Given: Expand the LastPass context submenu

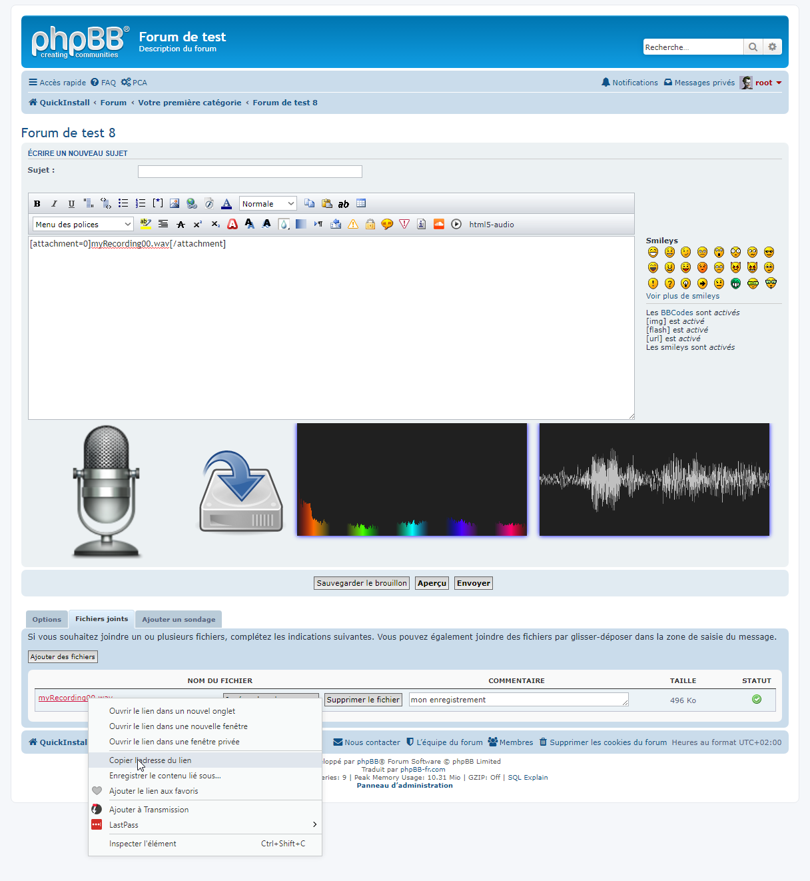Looking at the screenshot, I should [205, 825].
